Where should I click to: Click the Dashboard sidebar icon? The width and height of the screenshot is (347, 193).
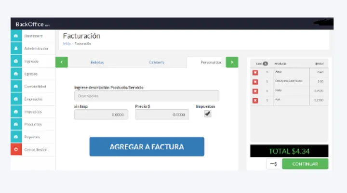16,36
